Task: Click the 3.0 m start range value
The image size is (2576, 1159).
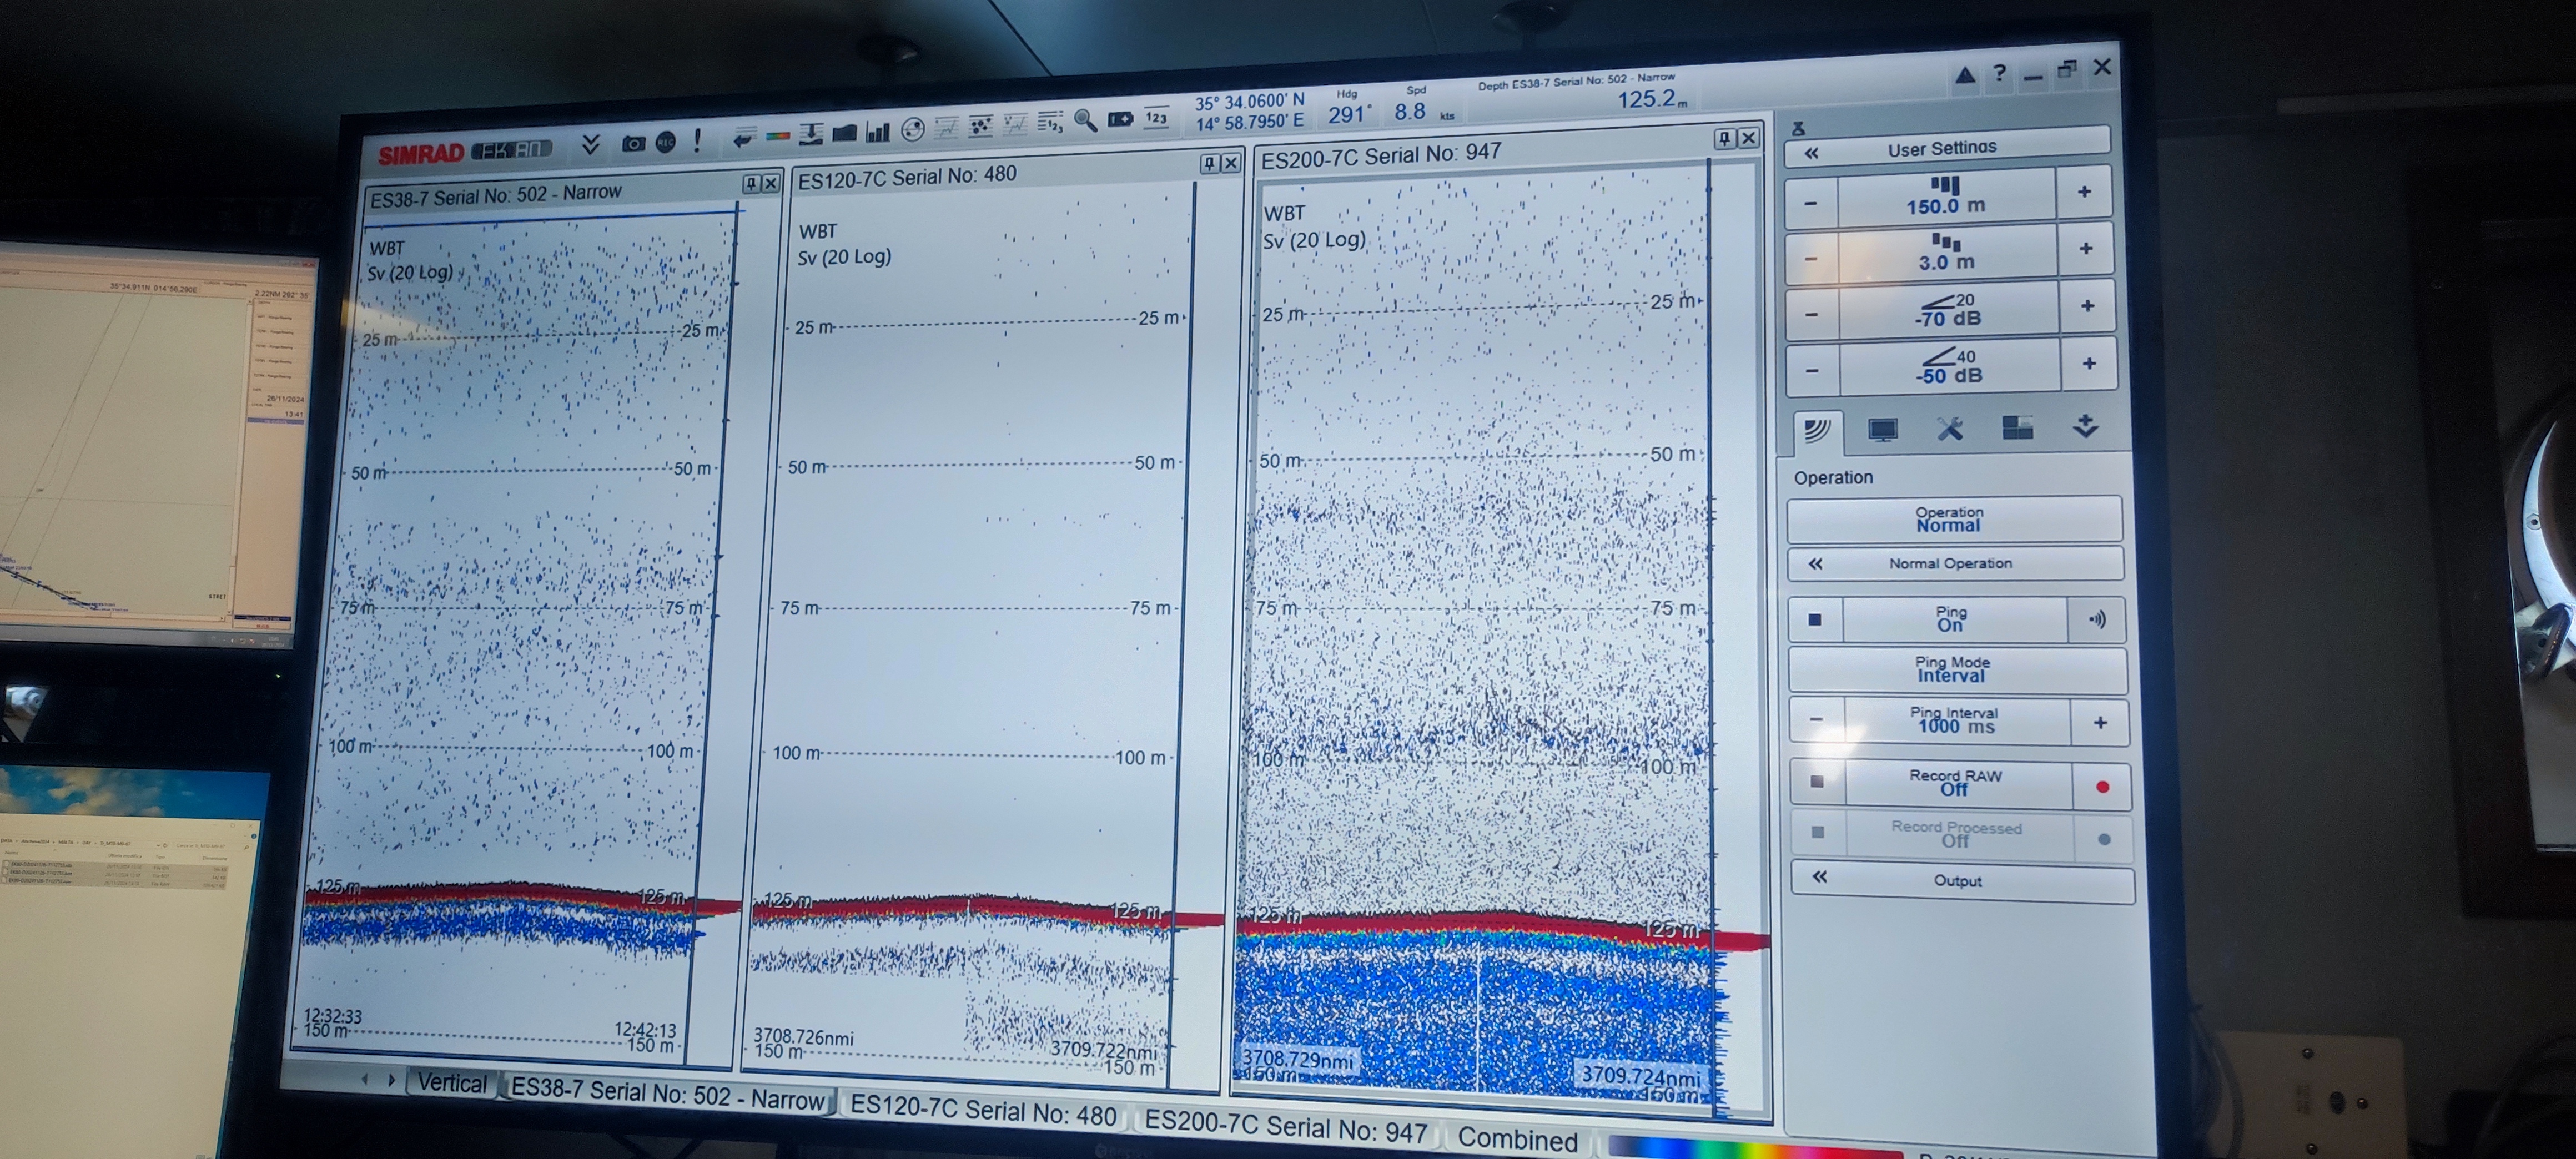Action: point(1947,253)
